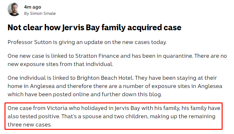Click the sentence "Professor Sutton is giving an update"
Viewport: 234px width, 134px height.
[x=87, y=42]
